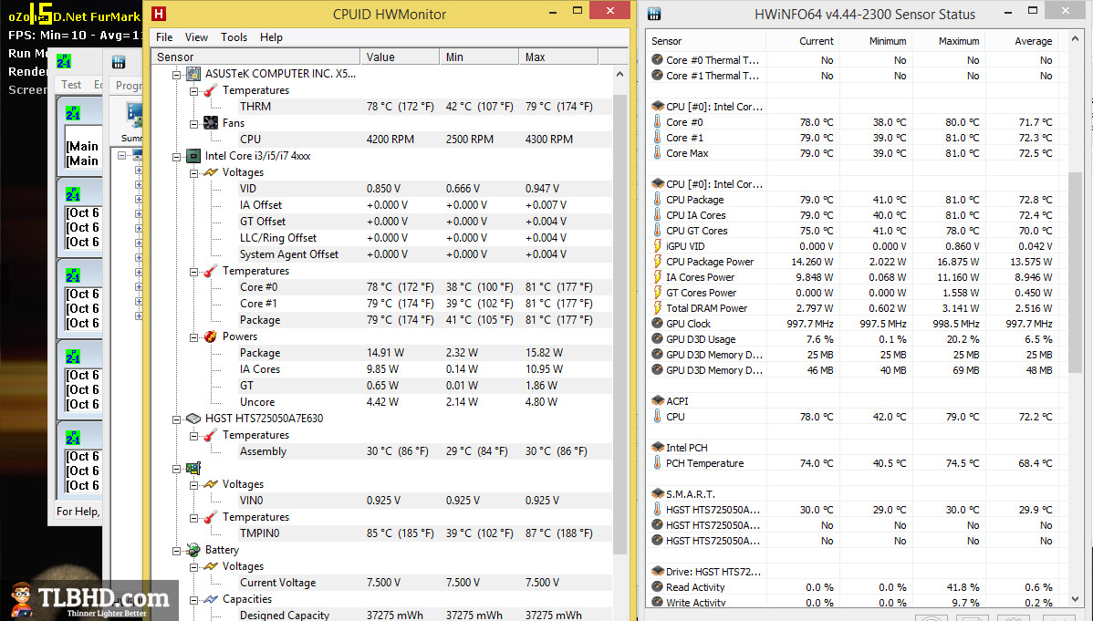Collapse the Battery node
Viewport: 1093px width, 621px height.
click(x=176, y=551)
